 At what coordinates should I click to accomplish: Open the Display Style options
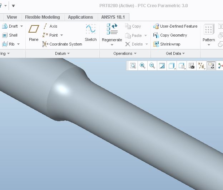pos(172,66)
